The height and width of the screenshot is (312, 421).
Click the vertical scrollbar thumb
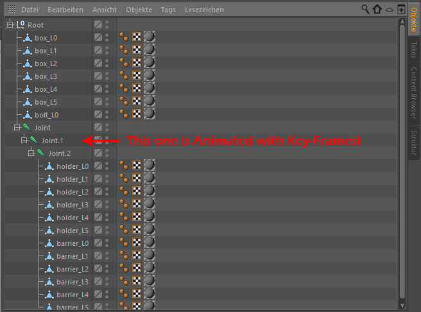[x=402, y=162]
